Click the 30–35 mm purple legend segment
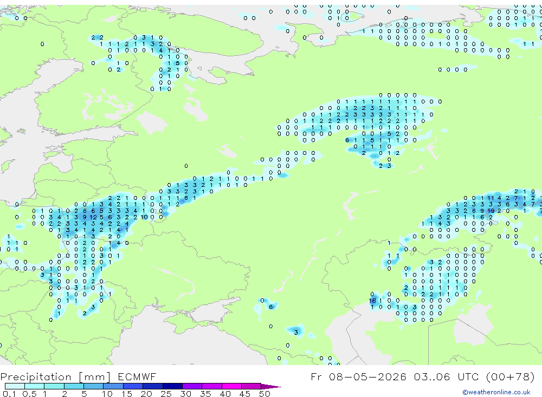 pyautogui.click(x=192, y=386)
